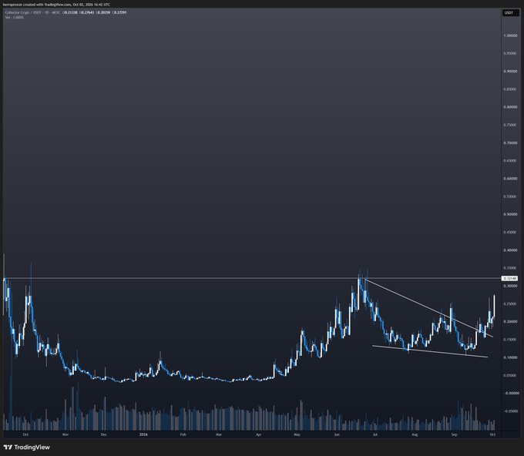Click the 0.20000 price axis label
524x456 pixels.
[510, 321]
